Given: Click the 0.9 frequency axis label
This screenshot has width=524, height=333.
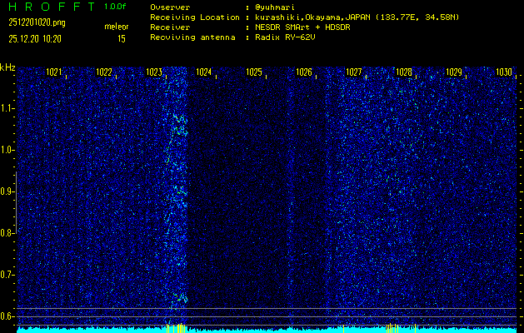Looking at the screenshot, I should [x=7, y=191].
